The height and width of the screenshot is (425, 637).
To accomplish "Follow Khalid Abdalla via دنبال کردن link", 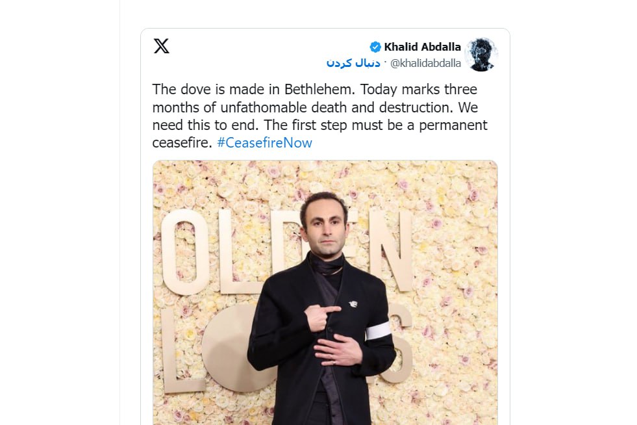I will [354, 63].
